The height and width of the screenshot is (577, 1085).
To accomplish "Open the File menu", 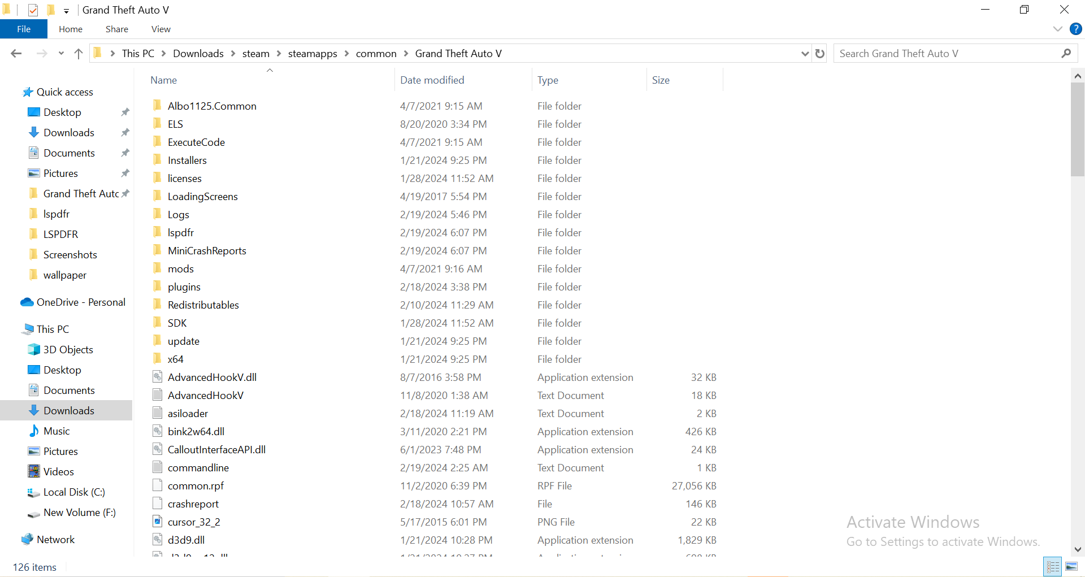I will 24,29.
